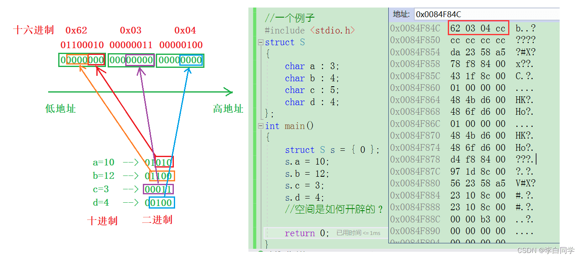
Task: Click bytes 62 03 04 cc in memory
Action: click(478, 28)
